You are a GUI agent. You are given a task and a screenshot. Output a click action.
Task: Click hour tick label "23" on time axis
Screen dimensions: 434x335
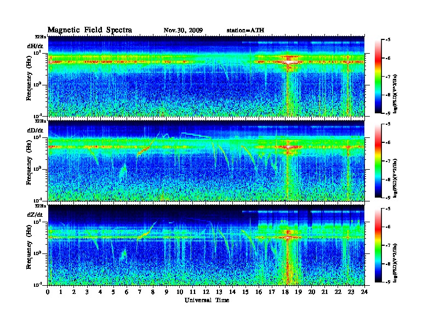click(x=351, y=292)
